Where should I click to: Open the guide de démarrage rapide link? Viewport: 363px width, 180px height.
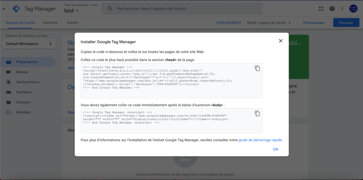260,140
